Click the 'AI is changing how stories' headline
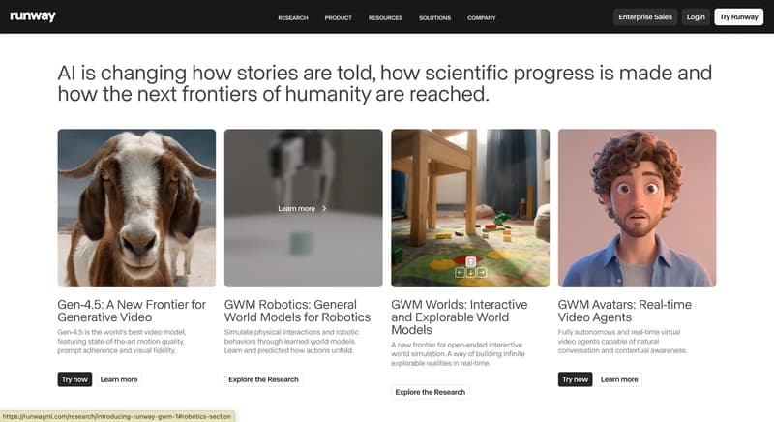The height and width of the screenshot is (422, 774). [384, 83]
